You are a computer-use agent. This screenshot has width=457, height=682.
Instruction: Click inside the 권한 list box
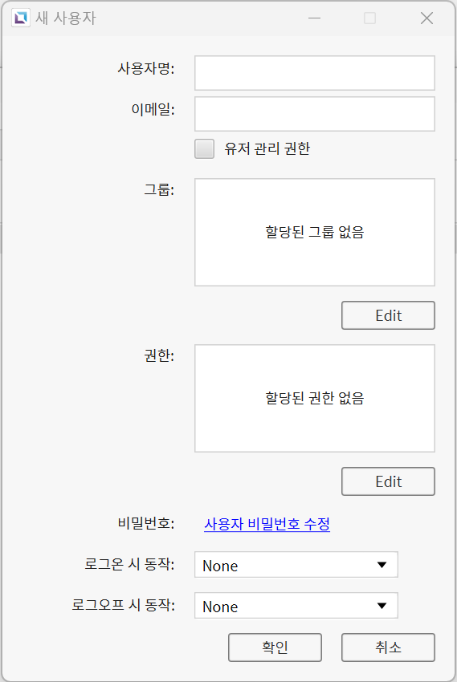pyautogui.click(x=315, y=399)
